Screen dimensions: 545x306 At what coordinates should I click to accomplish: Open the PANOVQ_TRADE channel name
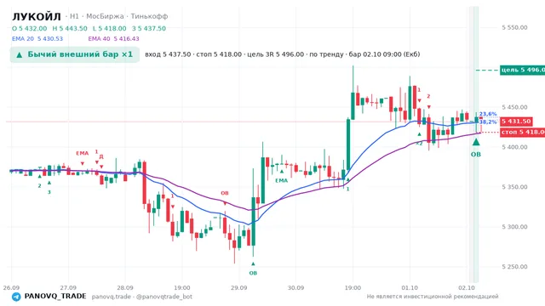[55, 297]
